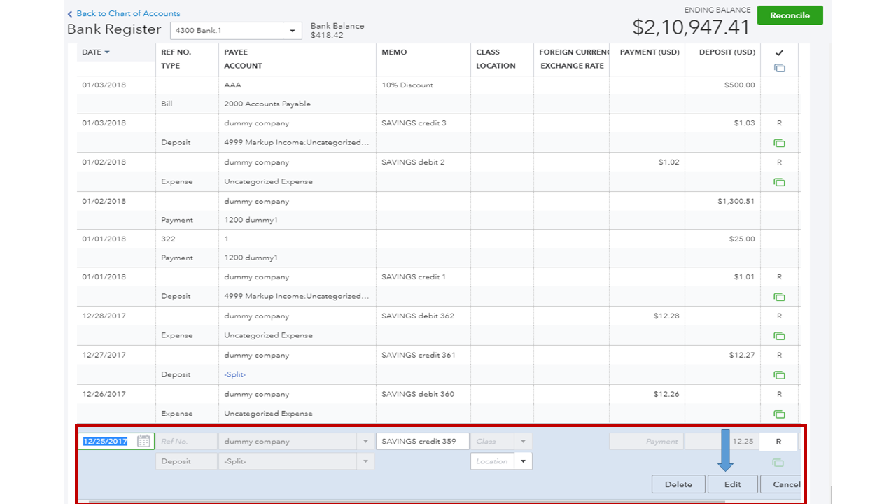
Task: Go back to Chart of Accounts
Action: tap(124, 13)
